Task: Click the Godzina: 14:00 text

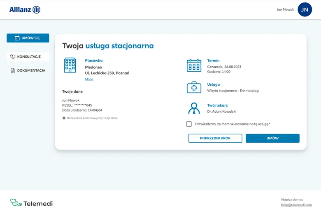Action: click(219, 72)
